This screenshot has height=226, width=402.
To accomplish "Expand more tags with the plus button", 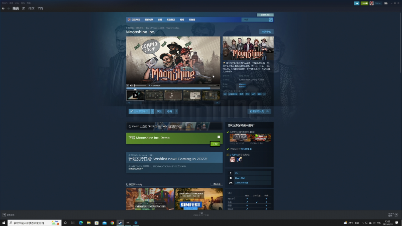I will (x=264, y=94).
